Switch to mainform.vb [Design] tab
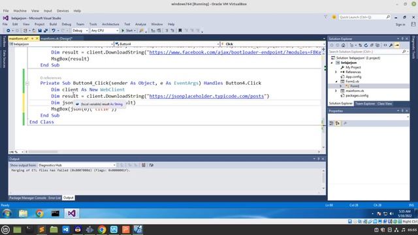This screenshot has height=235, width=418. (x=57, y=39)
